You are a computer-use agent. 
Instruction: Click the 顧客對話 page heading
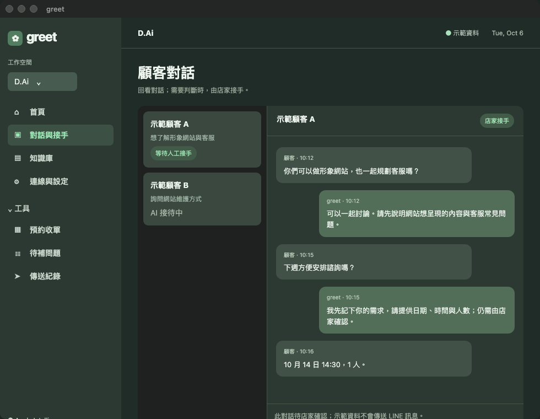coord(166,73)
